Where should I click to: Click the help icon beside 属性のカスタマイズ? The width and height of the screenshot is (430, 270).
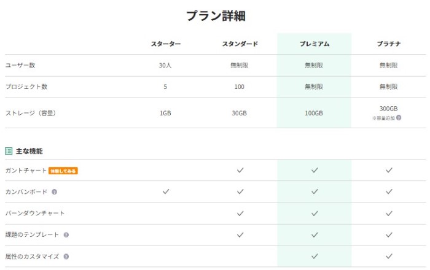(66, 256)
